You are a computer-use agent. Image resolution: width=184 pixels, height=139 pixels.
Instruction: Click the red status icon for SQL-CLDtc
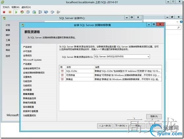pos(62,71)
